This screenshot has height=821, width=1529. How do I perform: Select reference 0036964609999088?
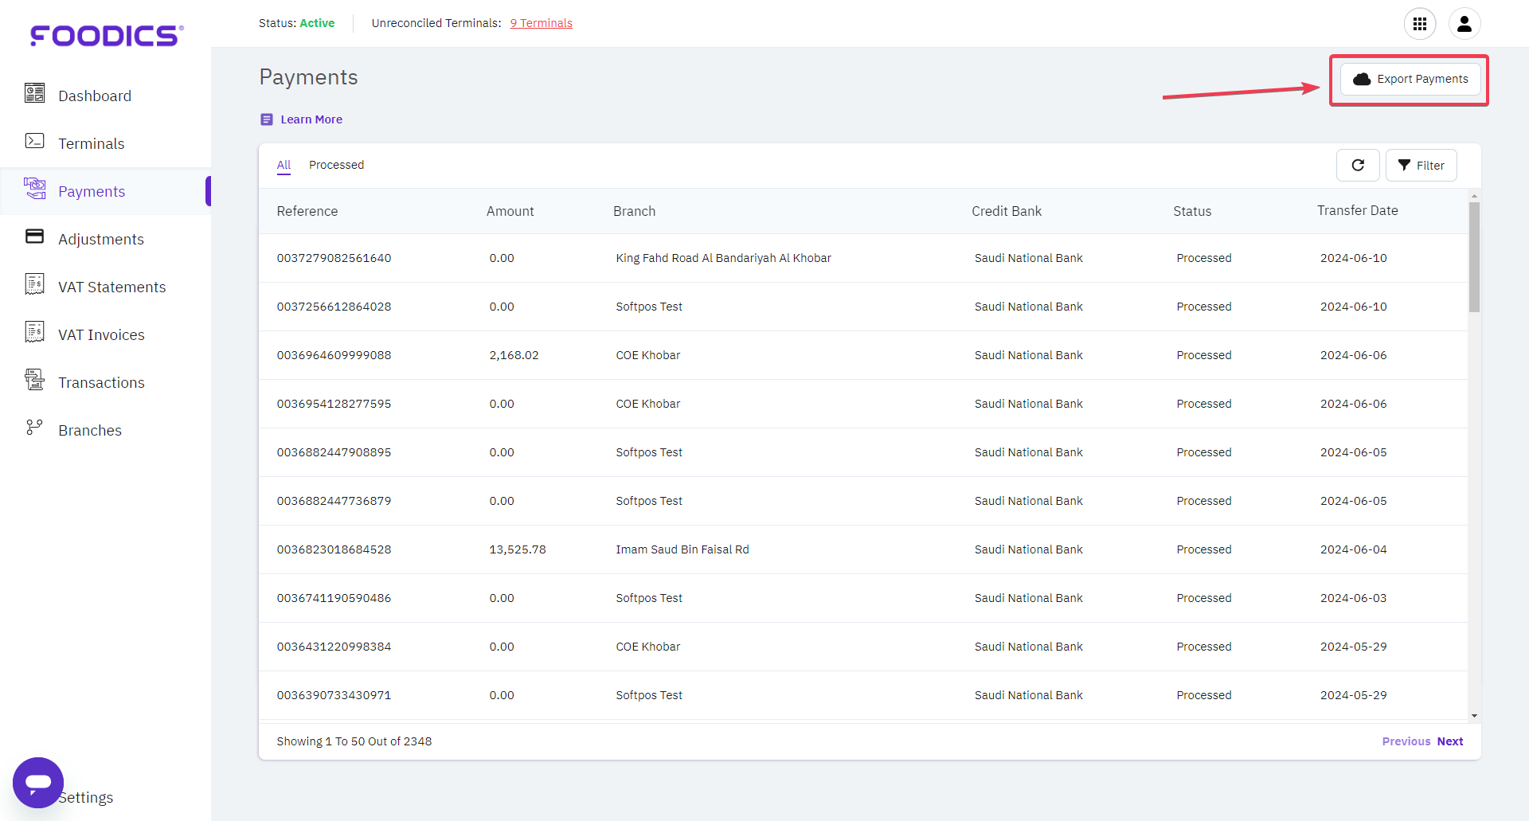(x=334, y=355)
